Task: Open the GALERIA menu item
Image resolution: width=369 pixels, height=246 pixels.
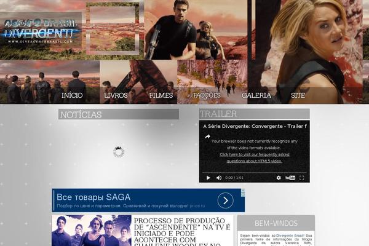Action: tap(256, 95)
